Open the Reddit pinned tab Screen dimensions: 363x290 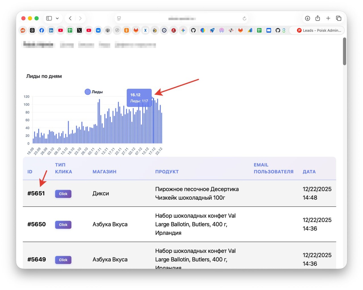[23, 30]
